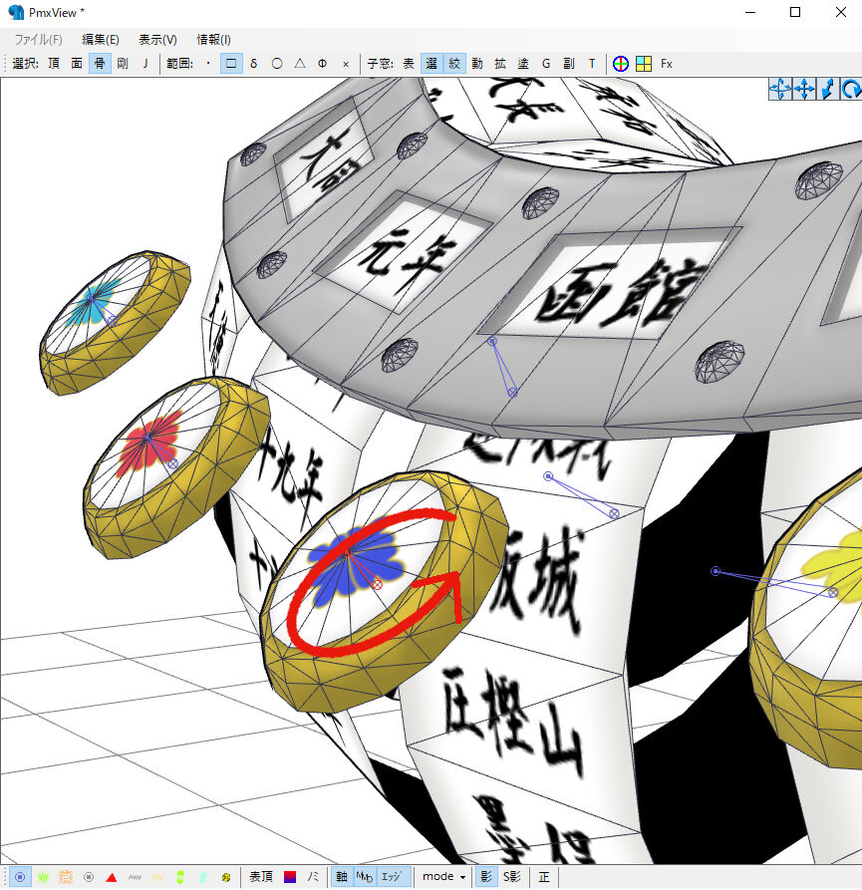Click the diagonal arrow zoom camera icon

tap(827, 89)
